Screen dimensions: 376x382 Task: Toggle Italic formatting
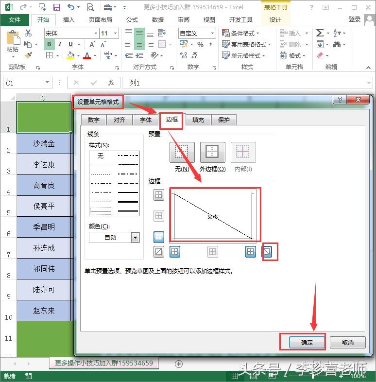(x=60, y=44)
